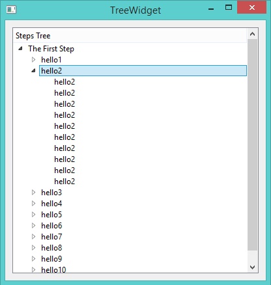Viewport: 271px width, 285px height.
Task: Collapse the selected hello2 node arrow
Action: [x=33, y=70]
